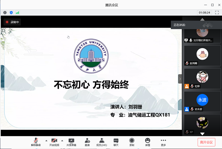Open the Invite (邀请) icon
The image size is (222, 149).
coord(87,142)
